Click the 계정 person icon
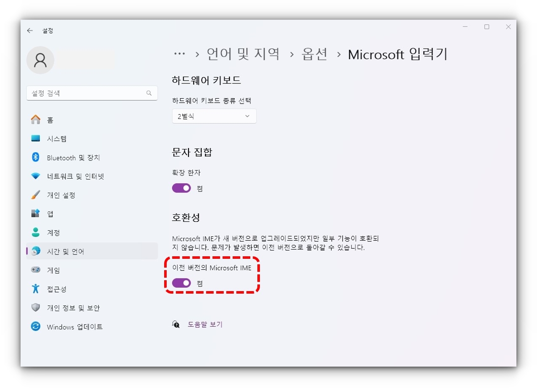Viewport: 537px width, 388px height. (x=36, y=232)
